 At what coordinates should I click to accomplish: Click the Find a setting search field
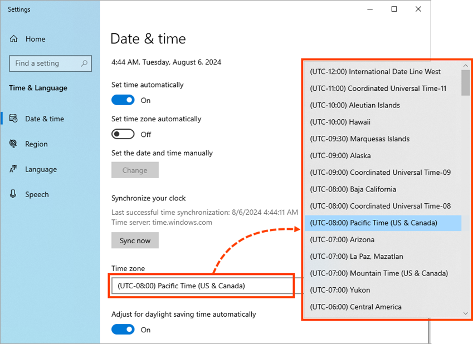[50, 63]
